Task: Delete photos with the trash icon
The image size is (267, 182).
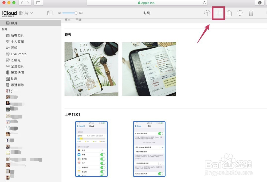Action: 251,13
